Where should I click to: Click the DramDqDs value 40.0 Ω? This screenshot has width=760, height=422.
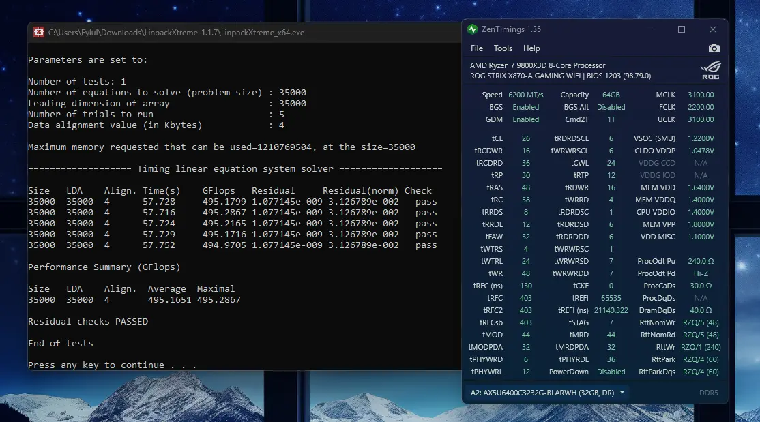pos(701,311)
